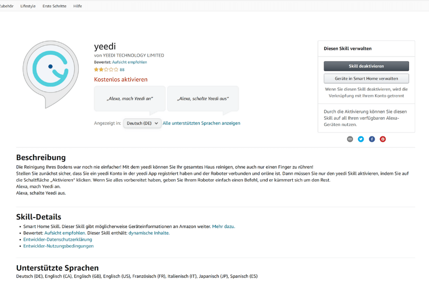
Task: Click Mehr dazu in Skill-Details
Action: 225,226
